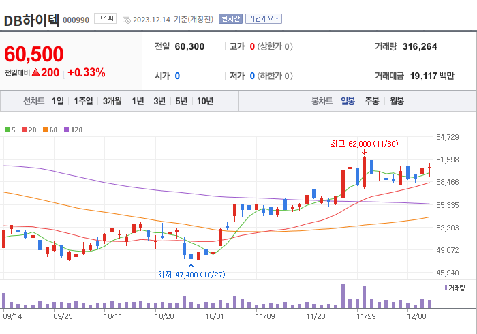
Task: Click the DB하이텍 stock name
Action: pos(31,20)
